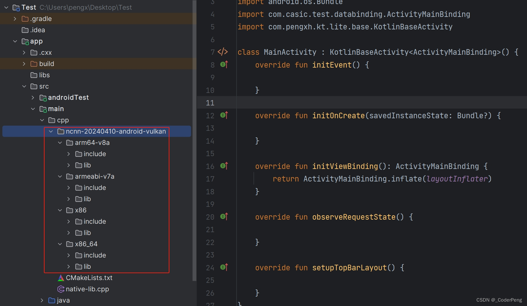This screenshot has height=306, width=527.
Task: Select the cpp folder
Action: click(x=63, y=120)
